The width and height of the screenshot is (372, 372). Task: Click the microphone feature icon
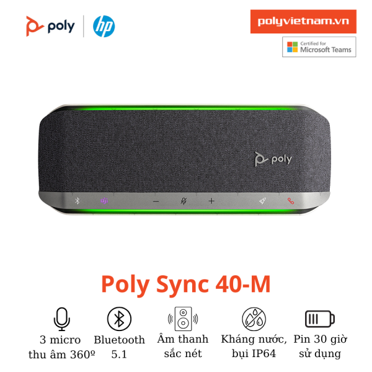pos(61,319)
